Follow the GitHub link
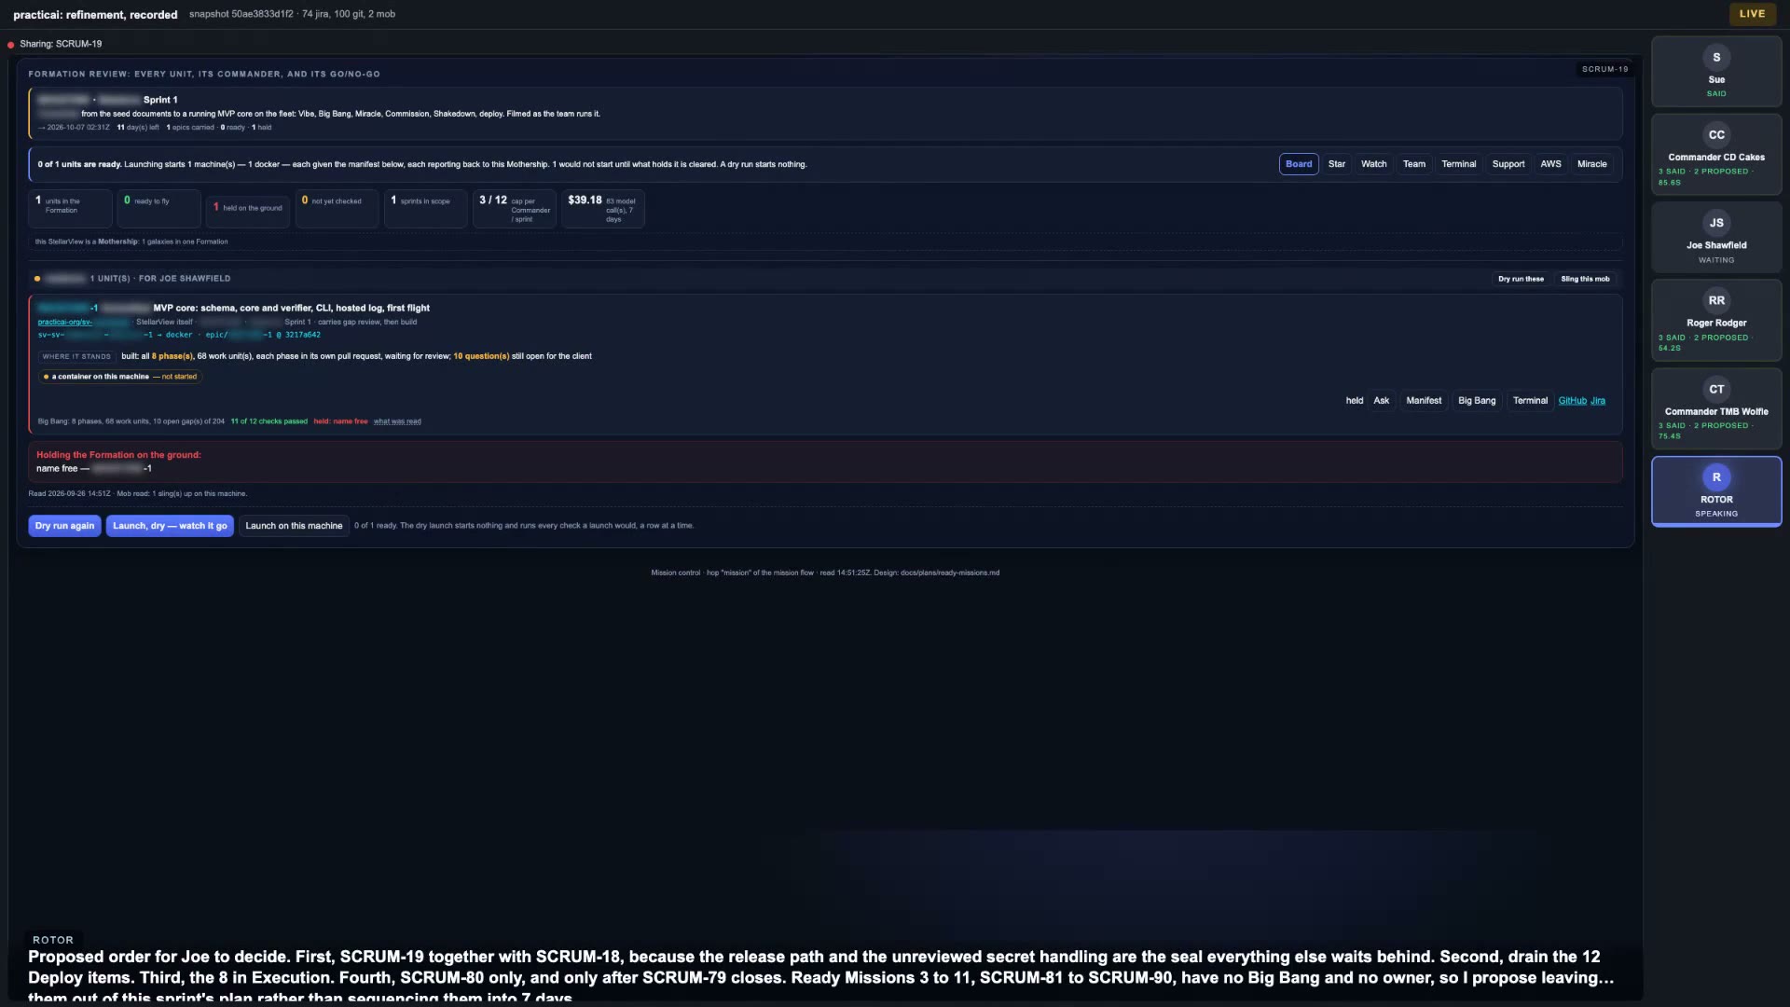Screen dimensions: 1790x1007 pos(1572,401)
